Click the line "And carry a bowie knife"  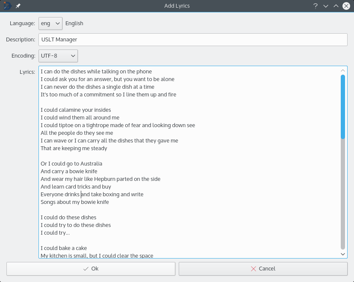(69, 172)
